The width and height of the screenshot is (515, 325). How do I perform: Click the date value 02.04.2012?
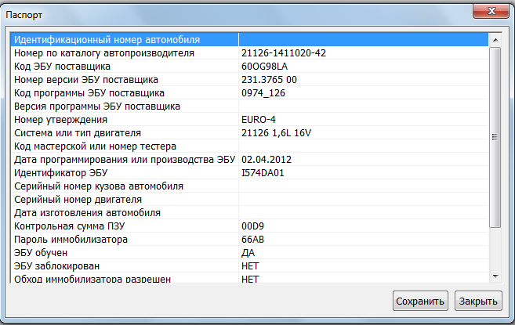tap(267, 159)
